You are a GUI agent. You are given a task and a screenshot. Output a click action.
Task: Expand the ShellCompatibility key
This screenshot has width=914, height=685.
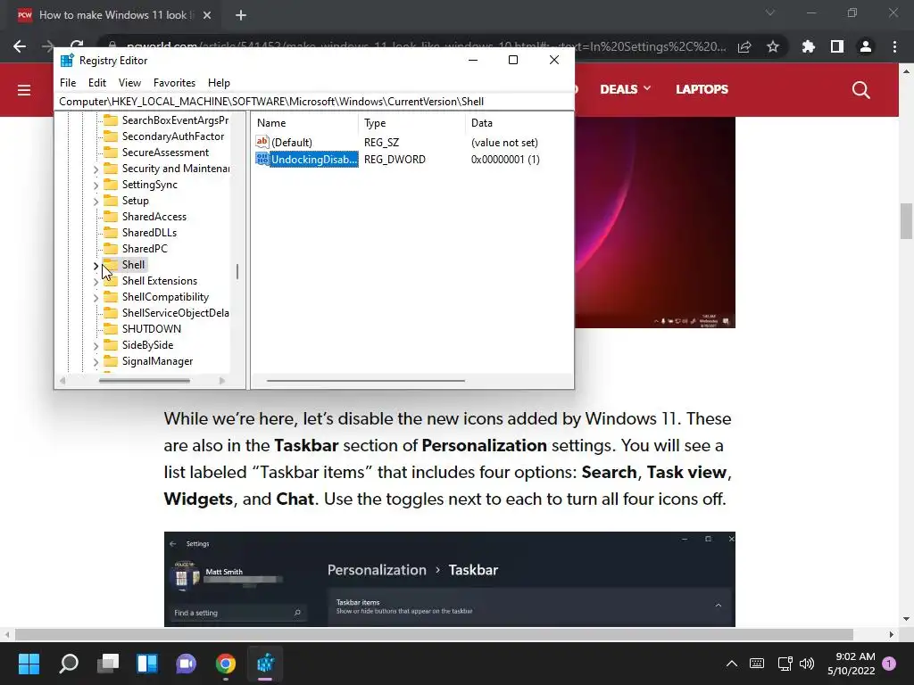(96, 298)
